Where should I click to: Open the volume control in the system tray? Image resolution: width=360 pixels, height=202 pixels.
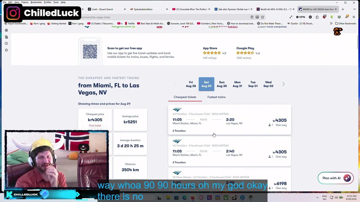pos(336,198)
